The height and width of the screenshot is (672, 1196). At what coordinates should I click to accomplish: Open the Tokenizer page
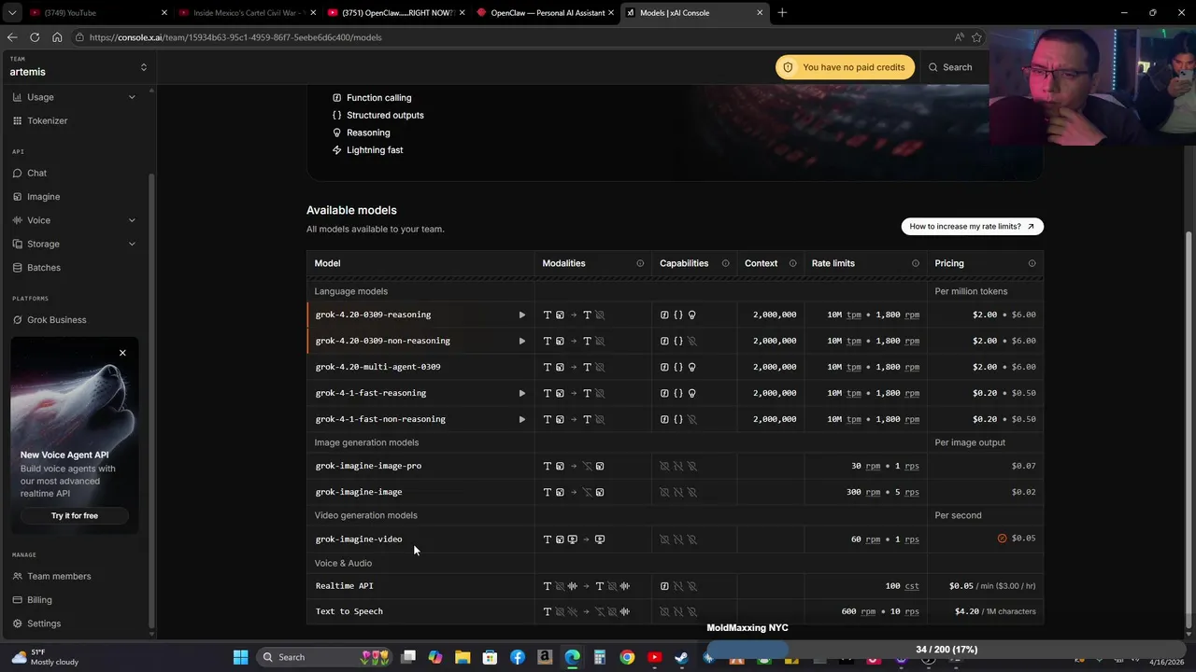pyautogui.click(x=47, y=120)
